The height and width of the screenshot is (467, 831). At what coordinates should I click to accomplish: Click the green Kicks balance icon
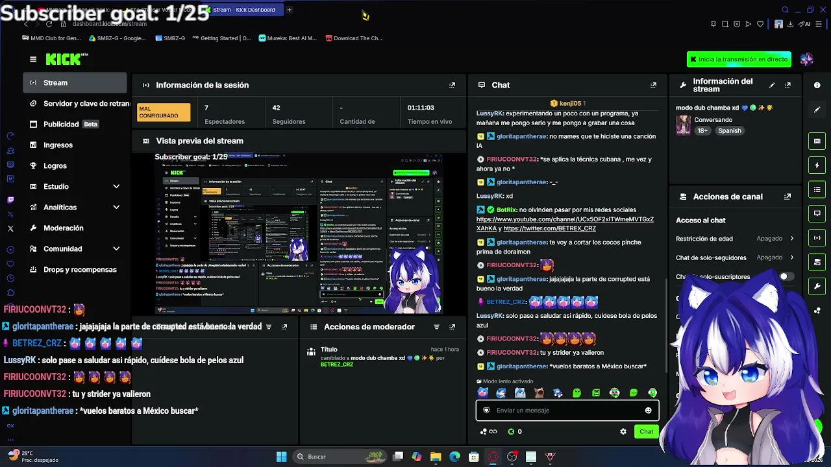coord(511,431)
